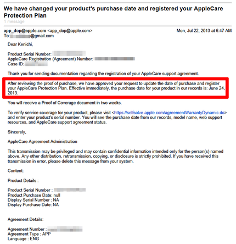Click the email subject heading
This screenshot has height=244, width=236.
pyautogui.click(x=114, y=12)
